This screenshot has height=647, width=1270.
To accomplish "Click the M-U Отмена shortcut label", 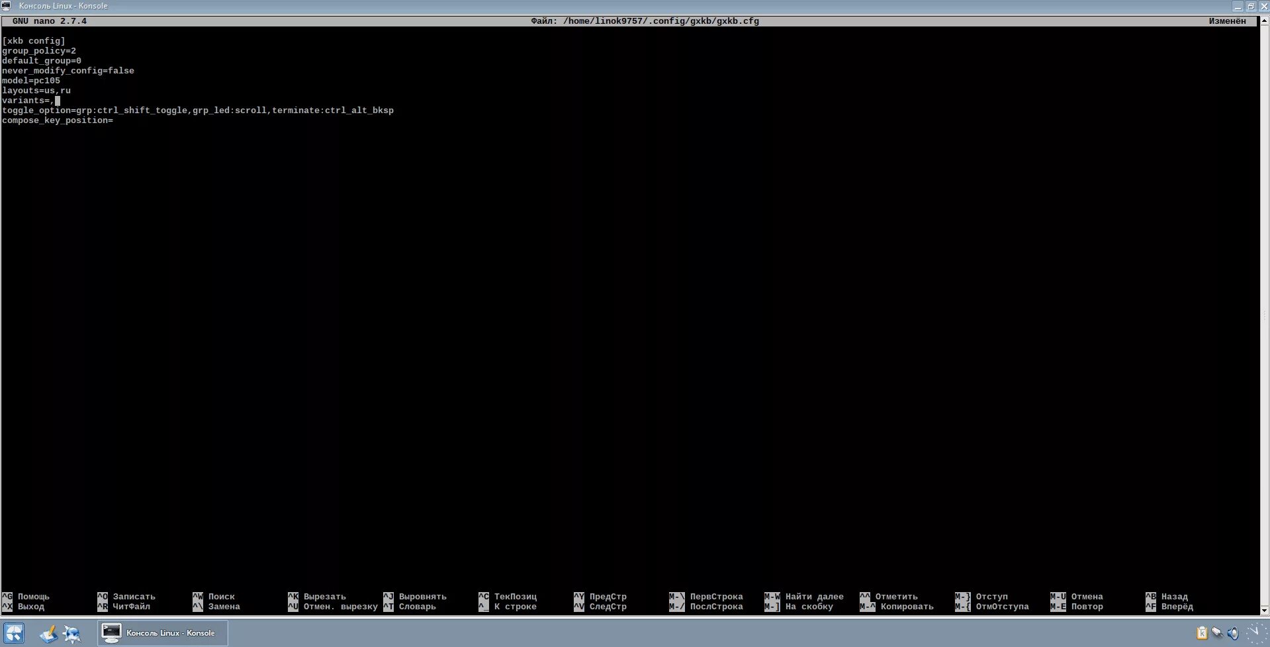I will [x=1077, y=597].
